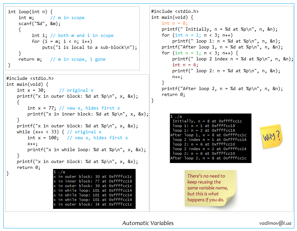Select the printf " loop 2: n = %d" code line
Screen dimensions: 297x231
coord(226,71)
